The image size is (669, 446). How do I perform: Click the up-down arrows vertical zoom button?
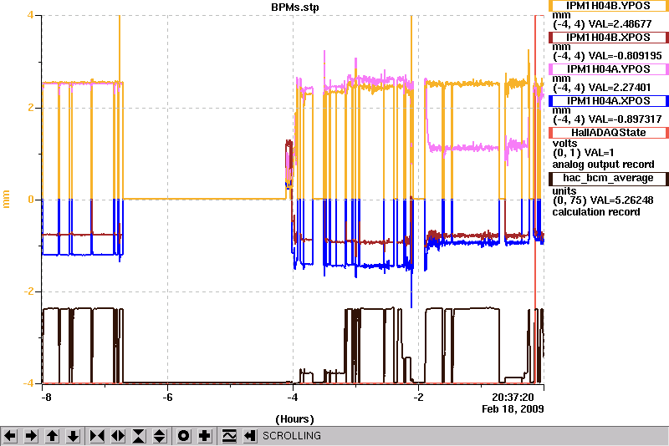click(160, 436)
